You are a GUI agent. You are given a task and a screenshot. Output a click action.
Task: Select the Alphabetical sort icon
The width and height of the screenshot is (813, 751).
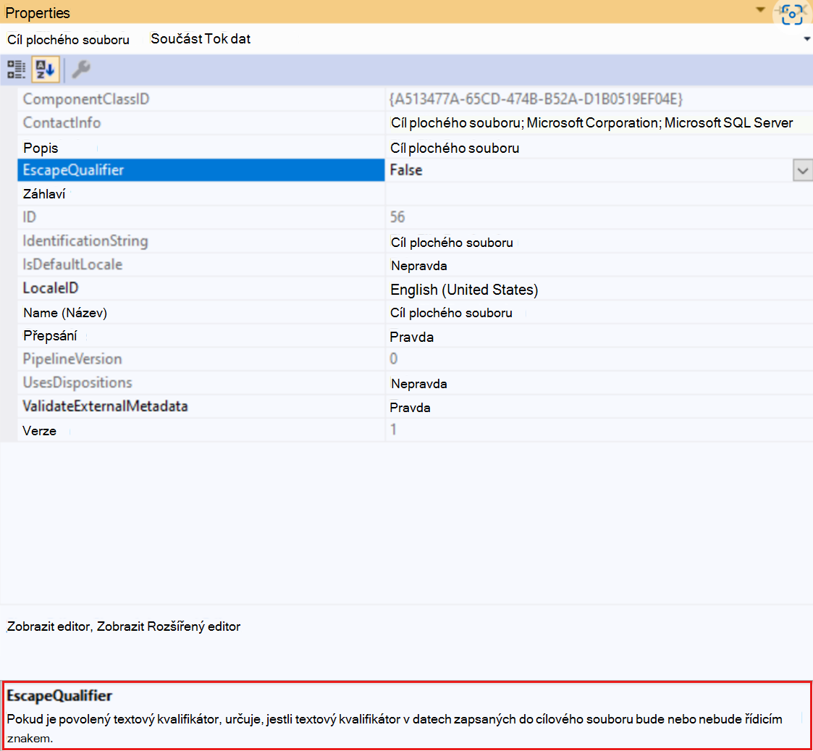coord(45,69)
